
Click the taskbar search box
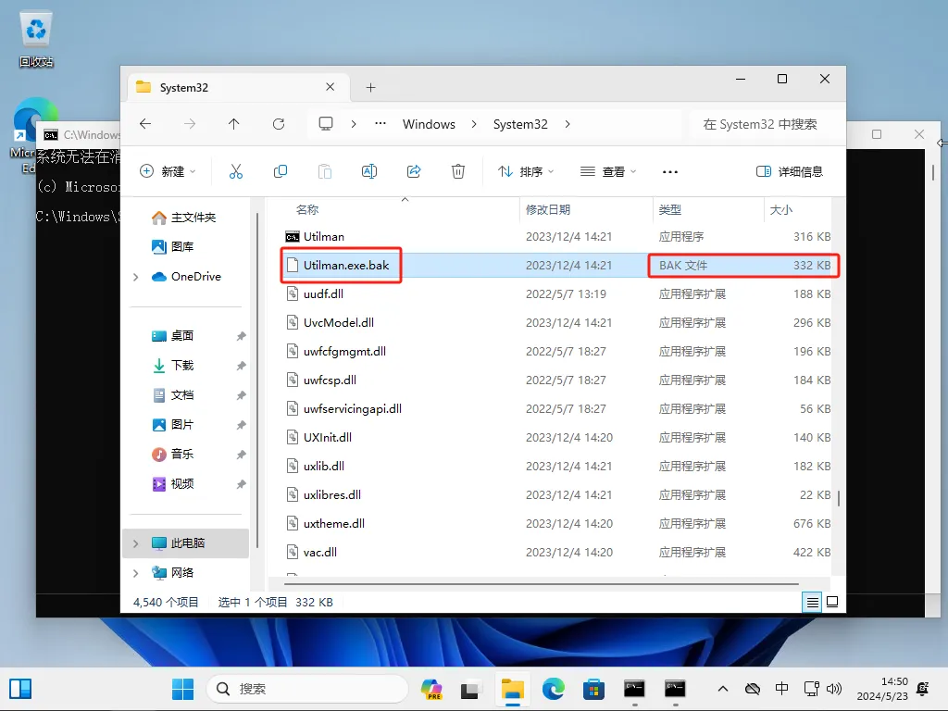click(307, 689)
